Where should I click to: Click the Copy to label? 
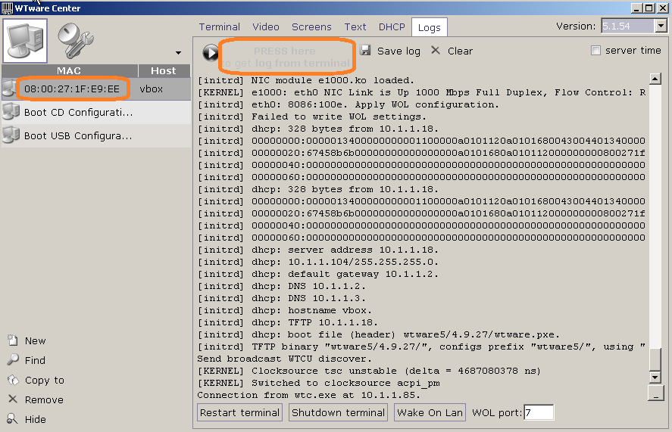[45, 381]
